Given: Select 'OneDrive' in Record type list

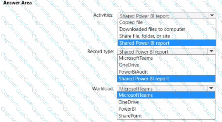Looking at the screenshot, I should 129,65.
